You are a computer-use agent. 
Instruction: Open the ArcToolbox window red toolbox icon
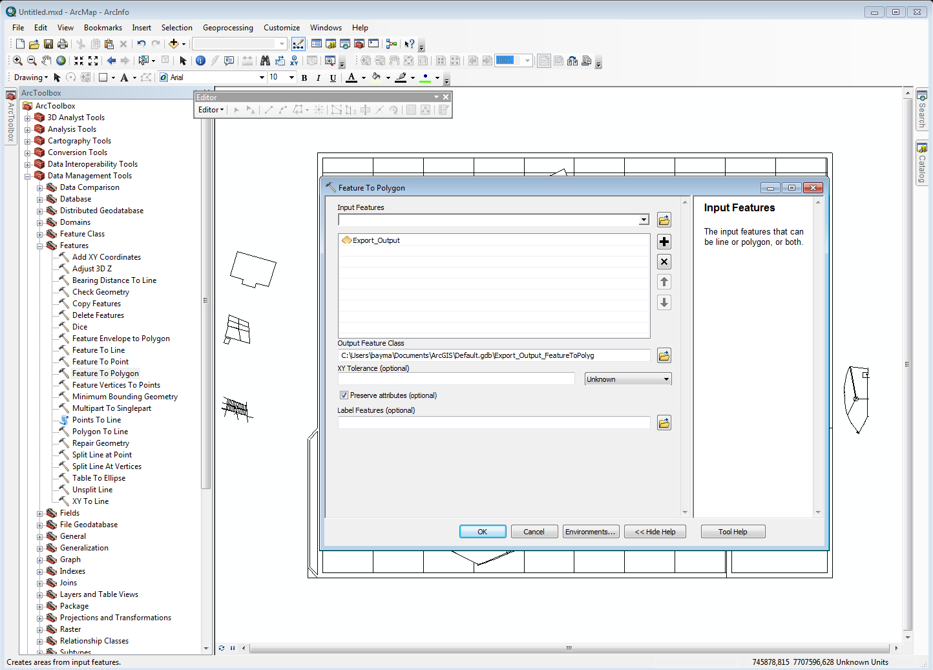359,44
